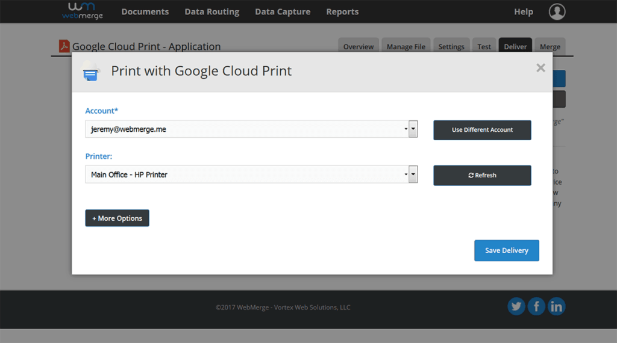The image size is (617, 343).
Task: Open the Help menu
Action: pyautogui.click(x=524, y=12)
